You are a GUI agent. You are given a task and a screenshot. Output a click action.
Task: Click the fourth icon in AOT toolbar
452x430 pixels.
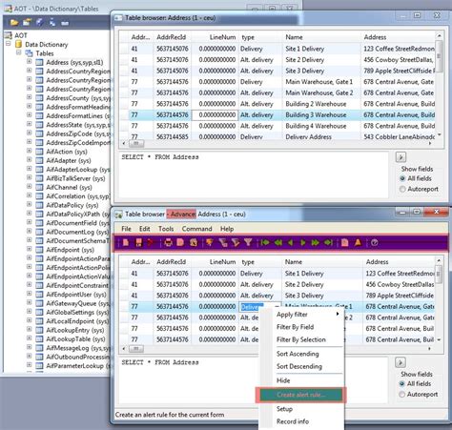pyautogui.click(x=52, y=22)
